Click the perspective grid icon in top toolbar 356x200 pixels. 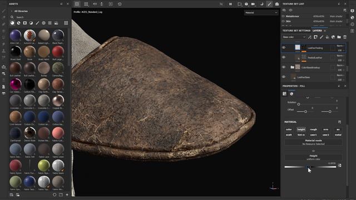[86, 4]
